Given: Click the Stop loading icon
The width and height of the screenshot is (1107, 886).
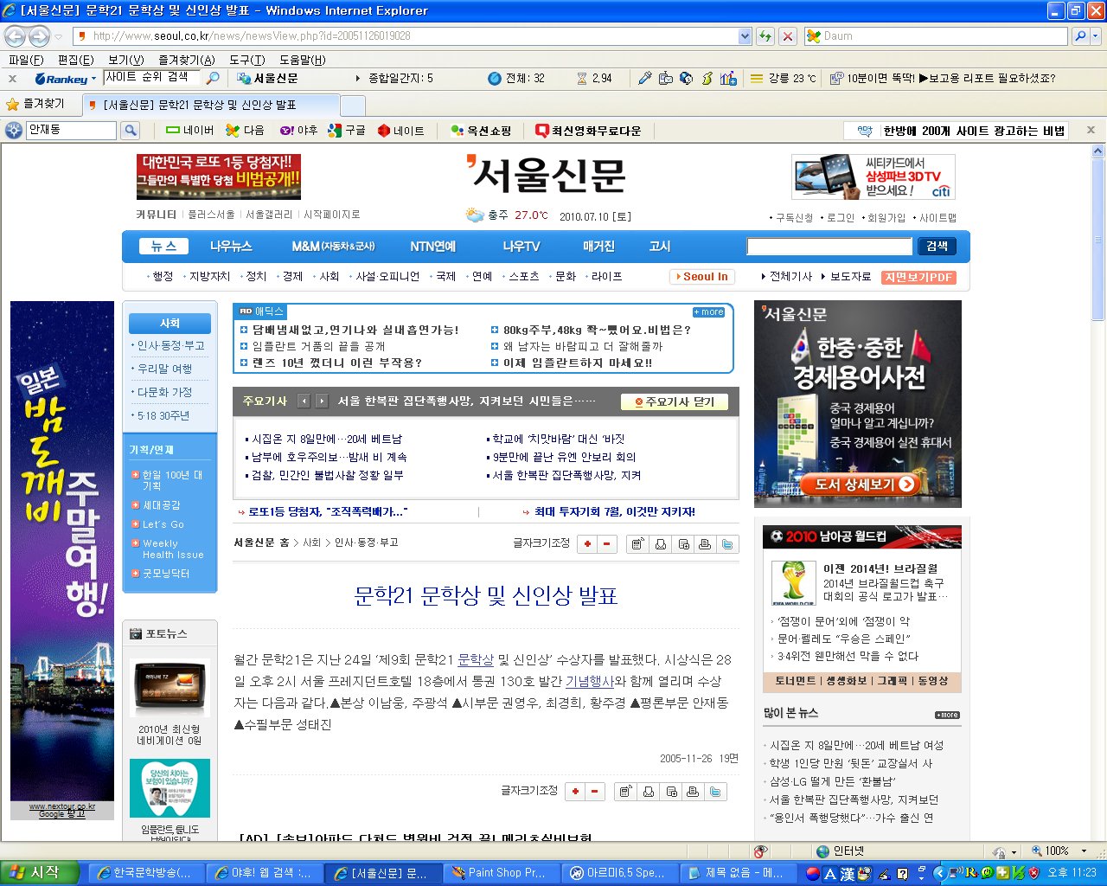Looking at the screenshot, I should click(788, 36).
